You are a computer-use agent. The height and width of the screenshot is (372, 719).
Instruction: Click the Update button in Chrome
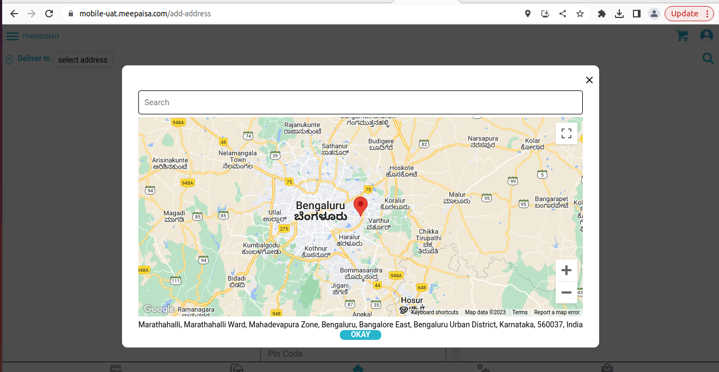689,14
